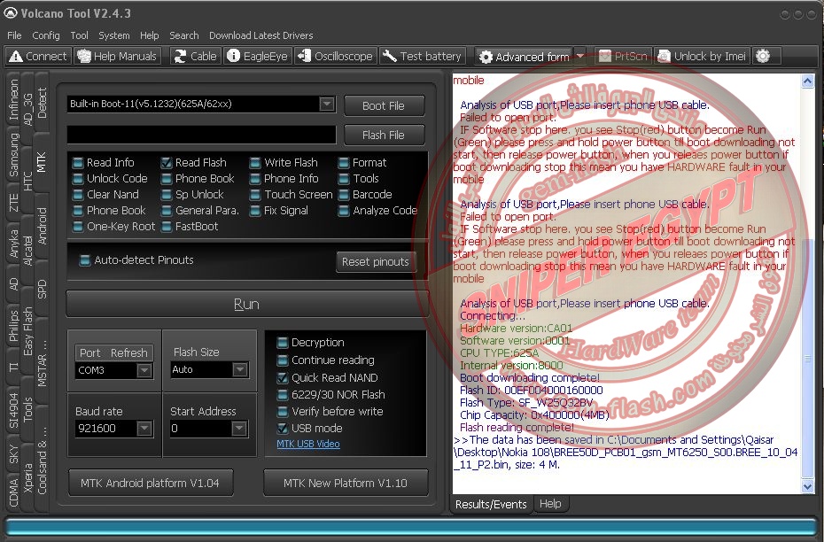Open the EagleEye tool
Image resolution: width=824 pixels, height=542 pixels.
coord(258,56)
